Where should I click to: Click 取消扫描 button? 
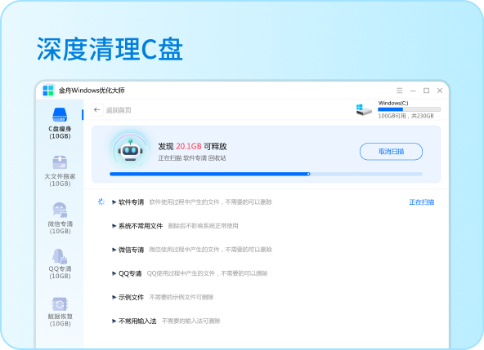coord(391,151)
